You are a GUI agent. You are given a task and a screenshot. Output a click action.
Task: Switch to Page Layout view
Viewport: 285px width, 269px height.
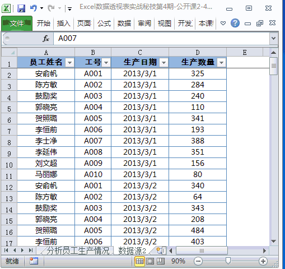[150, 261]
